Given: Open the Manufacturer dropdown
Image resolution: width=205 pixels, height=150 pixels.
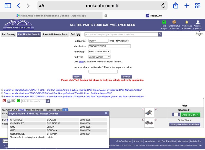Looking at the screenshot, I should [109, 46].
